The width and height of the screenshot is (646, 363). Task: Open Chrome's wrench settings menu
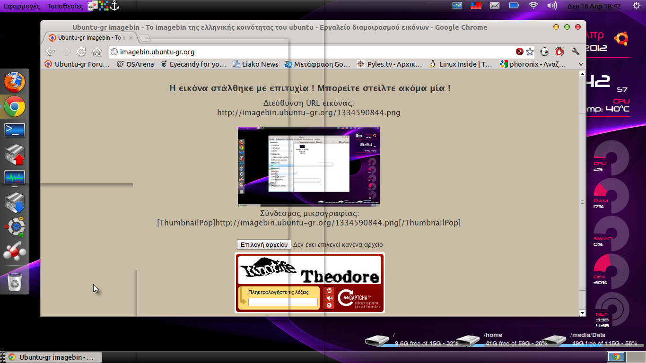tap(576, 52)
